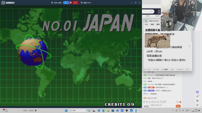Click the Notepad app icon in its title bar
The image size is (202, 113).
(x=146, y=21)
